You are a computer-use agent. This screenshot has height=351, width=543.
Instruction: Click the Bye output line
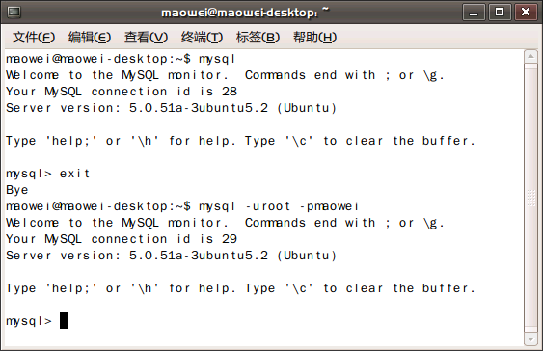pyautogui.click(x=17, y=190)
